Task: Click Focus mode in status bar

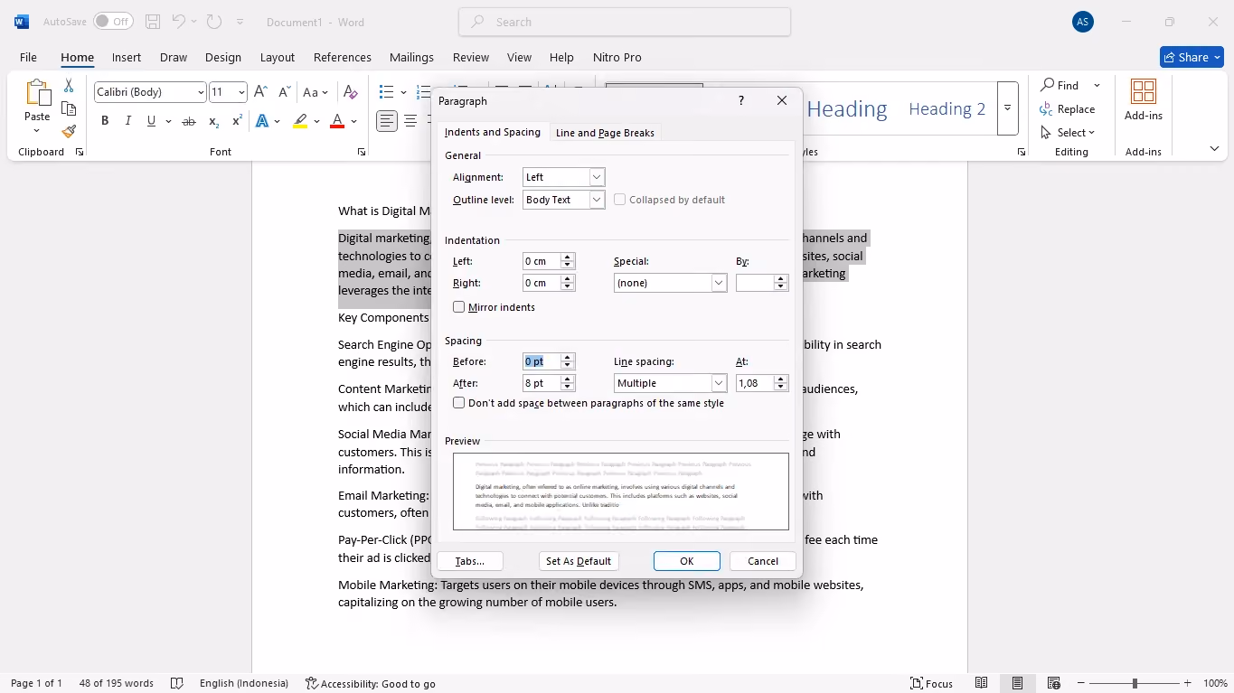Action: coord(932,683)
